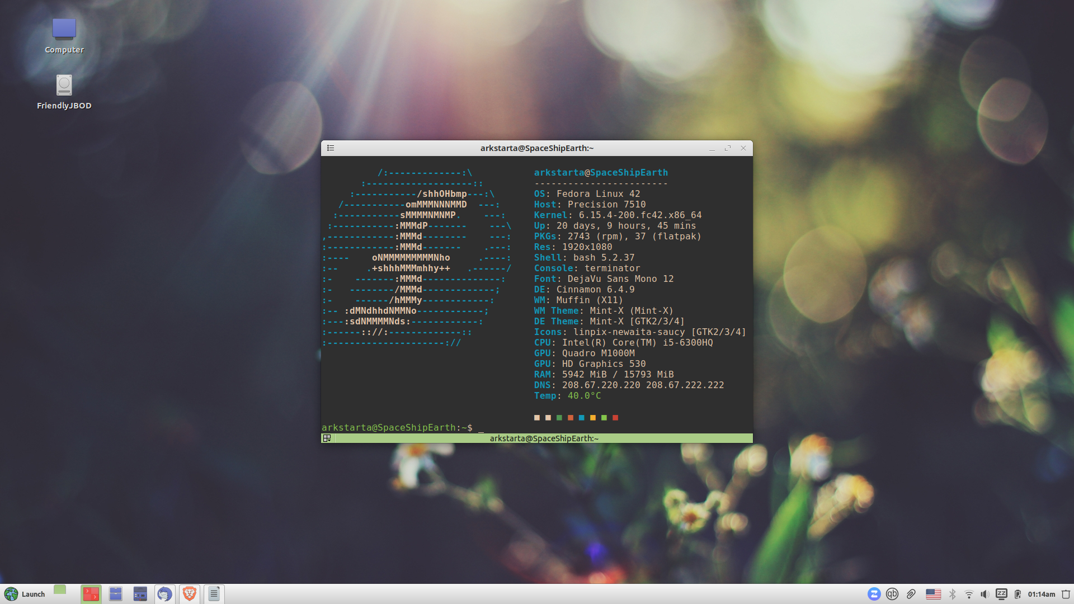This screenshot has height=604, width=1074.
Task: Click the 'Icons: linpix-newaita-saucy' line
Action: [640, 332]
